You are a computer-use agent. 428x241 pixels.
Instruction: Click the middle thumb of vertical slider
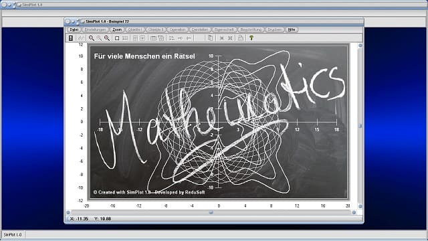[360, 126]
